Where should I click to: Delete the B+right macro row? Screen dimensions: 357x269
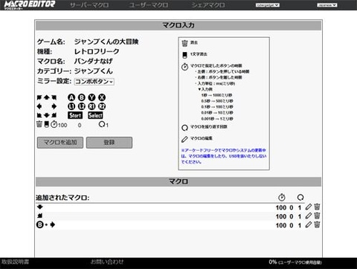pyautogui.click(x=317, y=224)
